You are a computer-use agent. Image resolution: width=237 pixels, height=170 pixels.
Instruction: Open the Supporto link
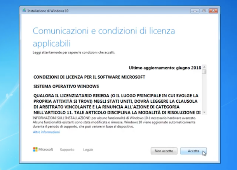click(67, 150)
